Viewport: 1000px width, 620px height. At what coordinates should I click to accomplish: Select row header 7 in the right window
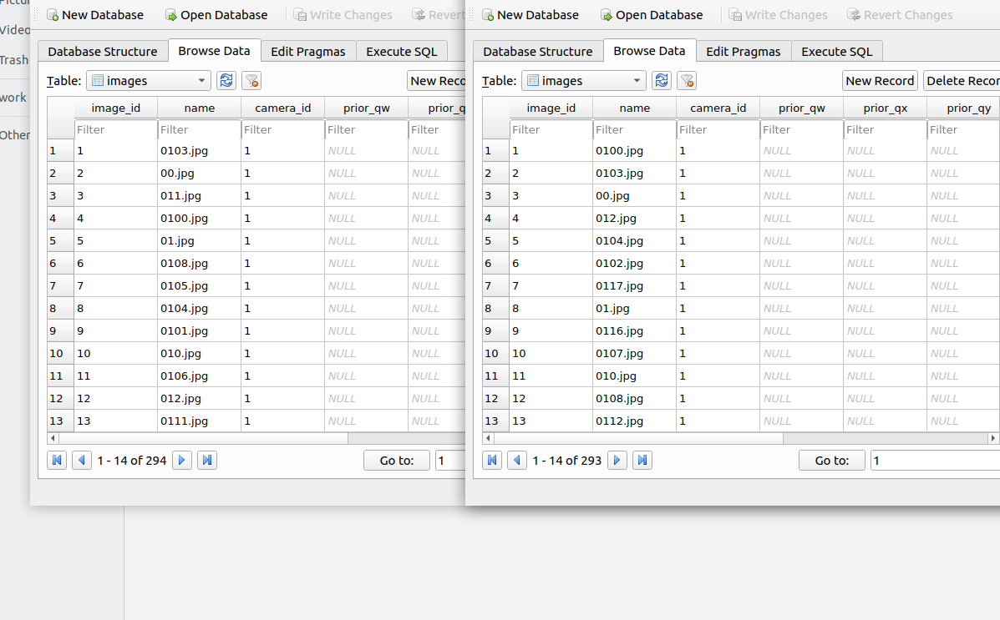pyautogui.click(x=495, y=286)
